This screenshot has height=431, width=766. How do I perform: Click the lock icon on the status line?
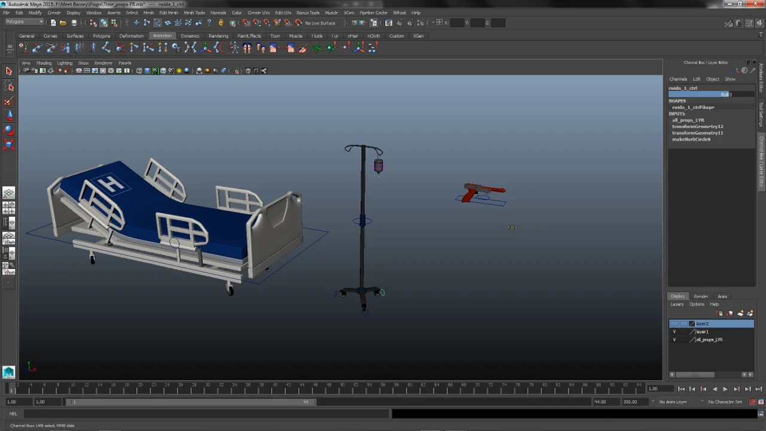click(x=221, y=23)
